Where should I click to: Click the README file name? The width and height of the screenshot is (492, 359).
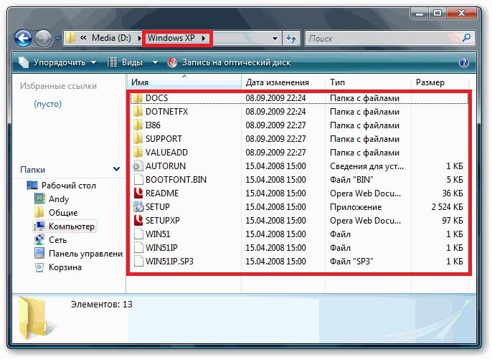(162, 193)
